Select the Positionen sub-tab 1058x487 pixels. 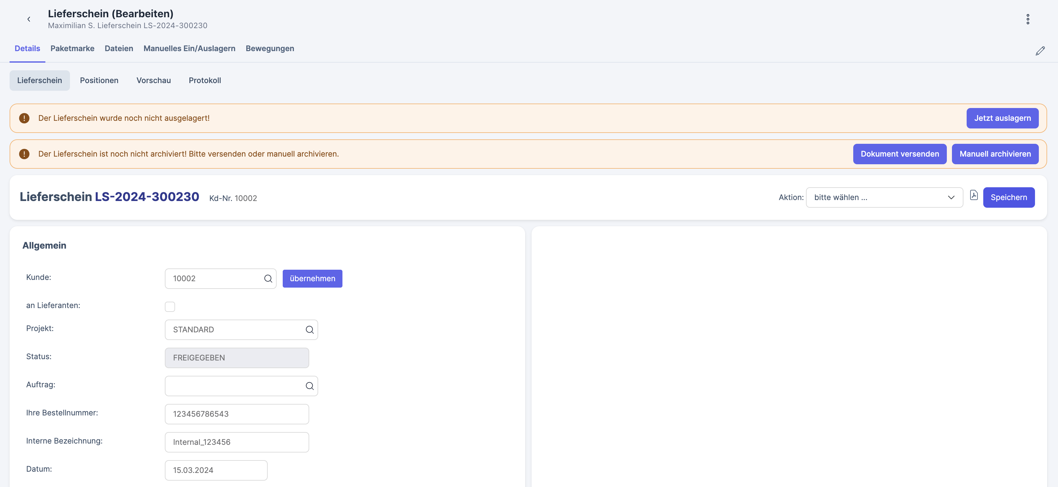[x=99, y=81]
